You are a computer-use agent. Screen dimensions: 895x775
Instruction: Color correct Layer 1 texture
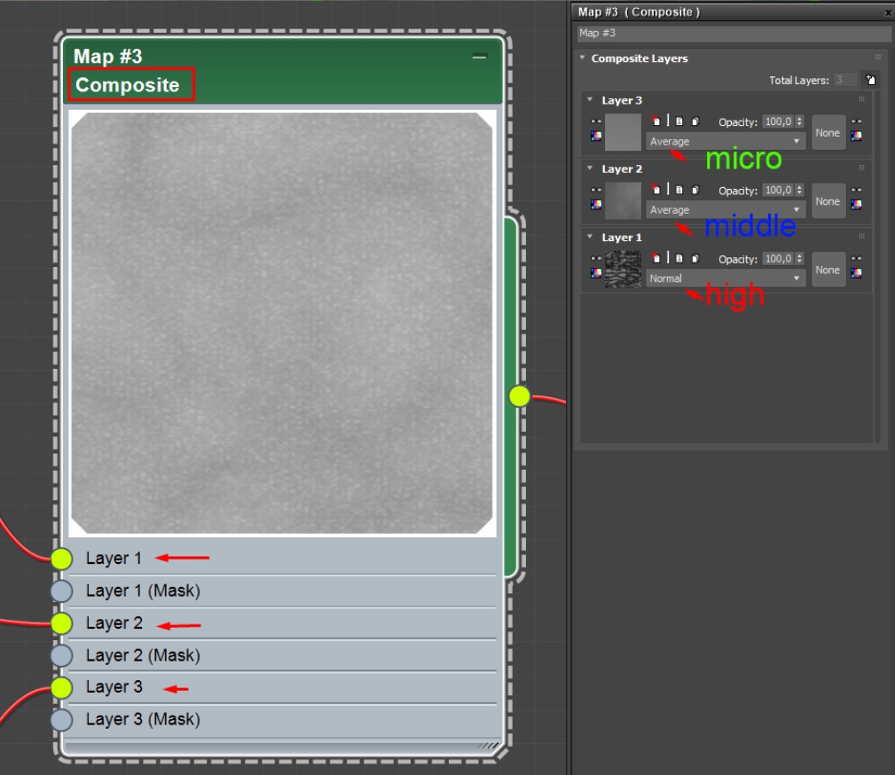pos(596,273)
